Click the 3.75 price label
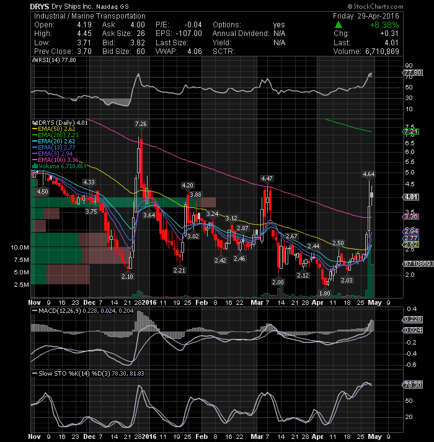 pos(91,212)
